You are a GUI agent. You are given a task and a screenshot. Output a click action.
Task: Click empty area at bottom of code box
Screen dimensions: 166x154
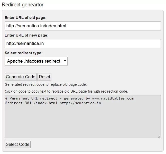(82, 128)
